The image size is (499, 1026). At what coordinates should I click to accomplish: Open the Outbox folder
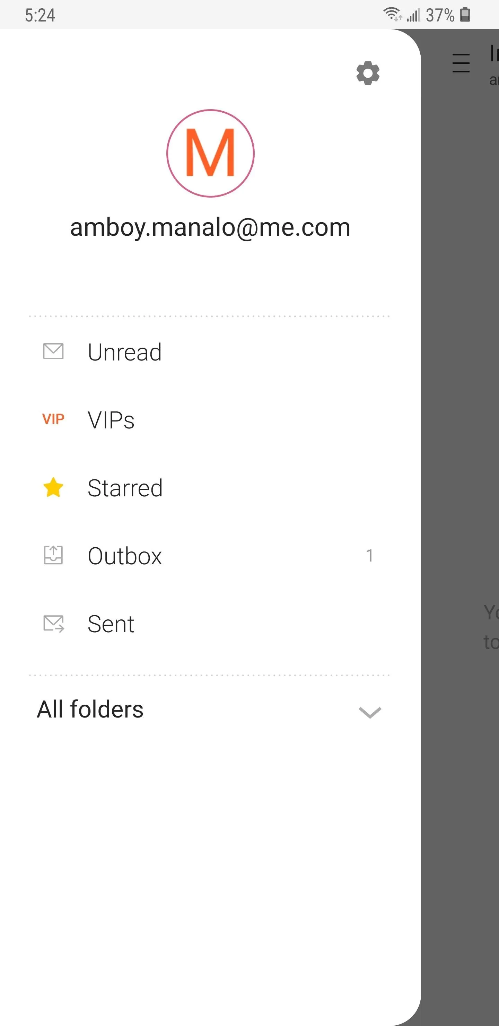coord(210,556)
